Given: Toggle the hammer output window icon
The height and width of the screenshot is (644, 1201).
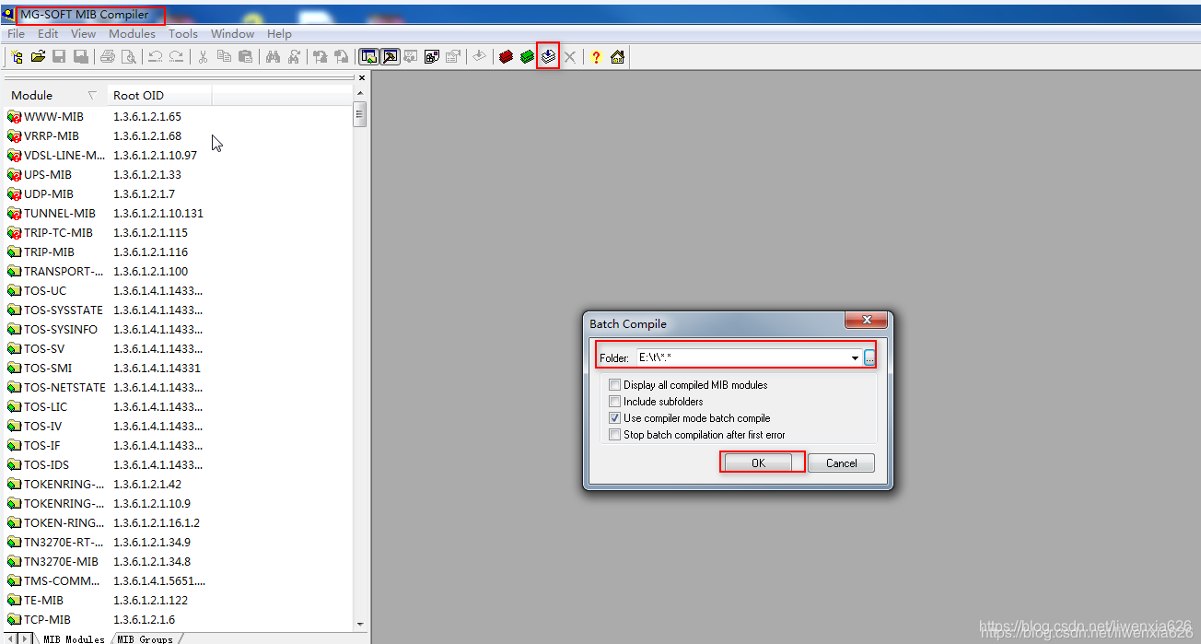Looking at the screenshot, I should point(390,57).
